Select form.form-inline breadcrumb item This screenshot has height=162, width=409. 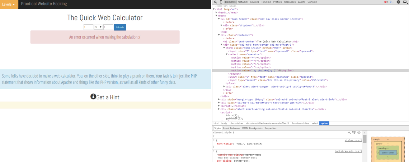301,123
